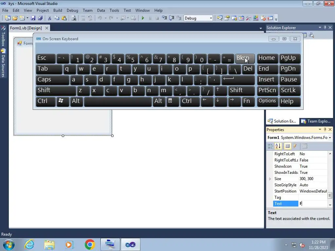Image resolution: width=335 pixels, height=251 pixels.
Task: Click the Help key on the keyboard
Action: 290,102
